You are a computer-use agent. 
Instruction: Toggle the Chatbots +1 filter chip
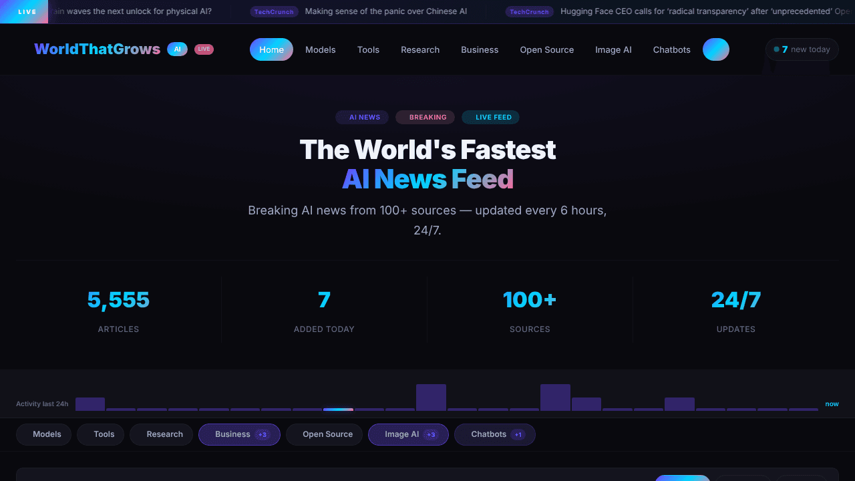click(x=495, y=434)
